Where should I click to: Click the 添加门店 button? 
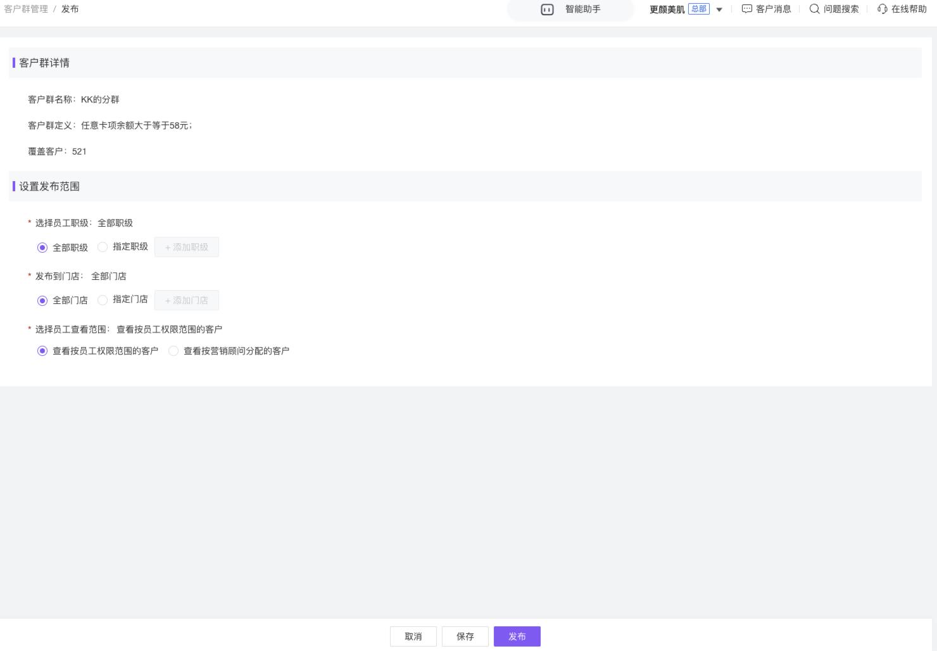(x=187, y=300)
